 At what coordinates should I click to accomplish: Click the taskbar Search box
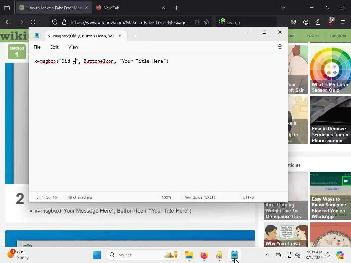(143, 255)
